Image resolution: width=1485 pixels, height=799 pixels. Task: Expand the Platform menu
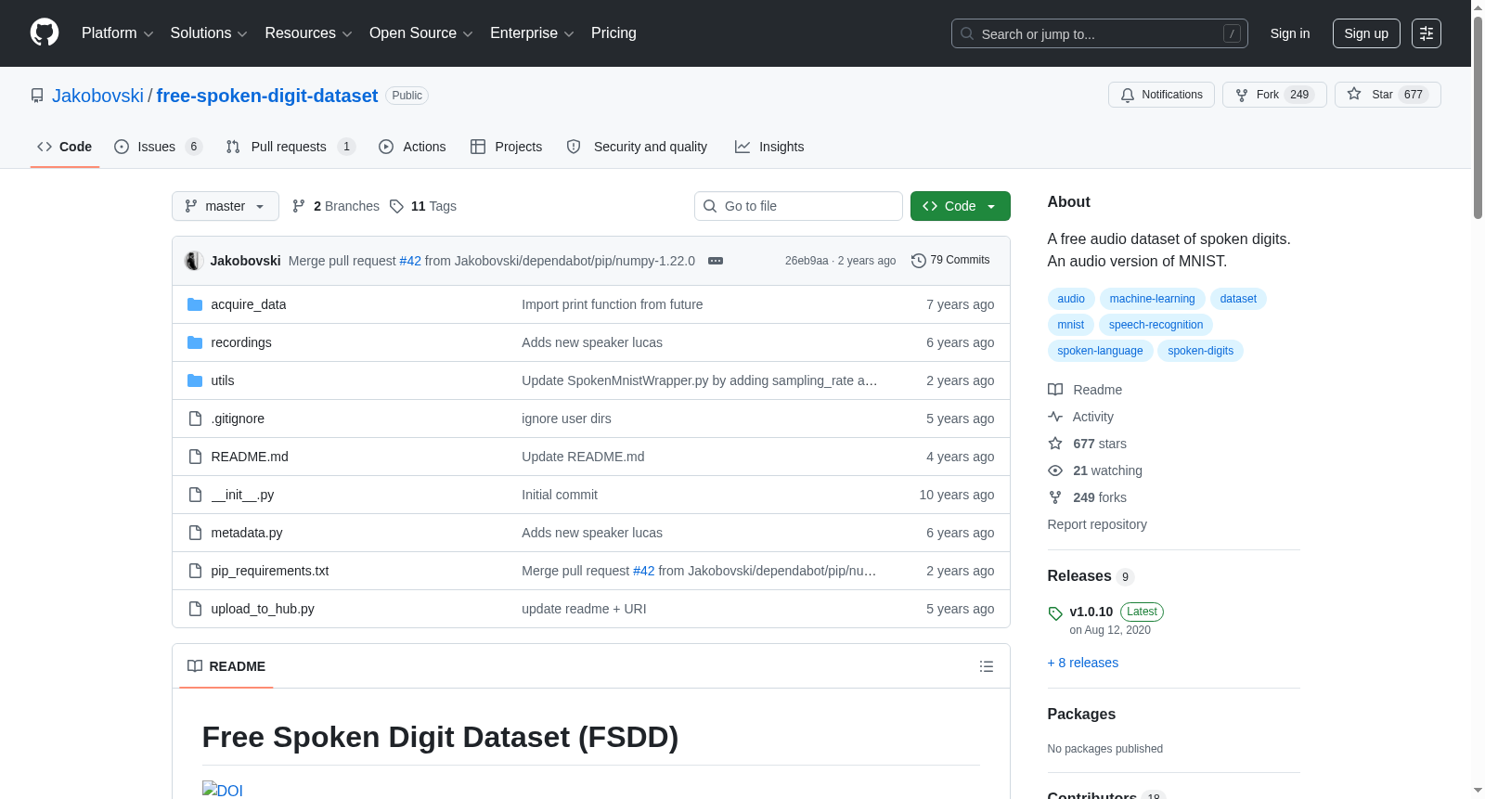click(x=117, y=33)
